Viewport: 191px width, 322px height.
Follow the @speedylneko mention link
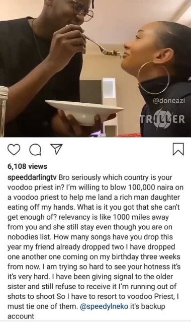click(x=104, y=306)
